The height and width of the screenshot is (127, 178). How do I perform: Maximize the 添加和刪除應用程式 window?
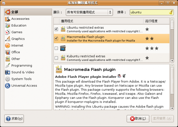point(168,3)
